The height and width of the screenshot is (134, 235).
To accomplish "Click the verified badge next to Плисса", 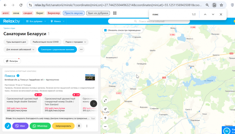I will coord(18,76).
